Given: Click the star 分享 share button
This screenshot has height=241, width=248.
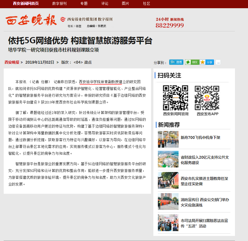Looking at the screenshot, I should [x=207, y=62].
